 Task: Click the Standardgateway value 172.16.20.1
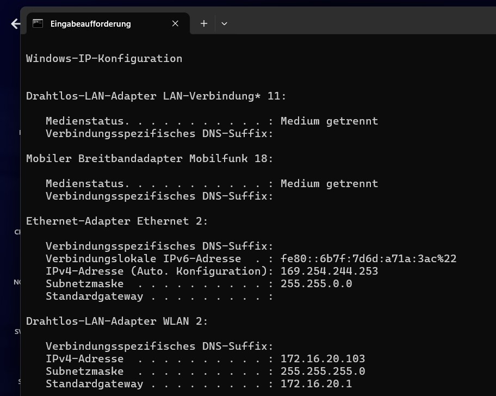pos(316,383)
